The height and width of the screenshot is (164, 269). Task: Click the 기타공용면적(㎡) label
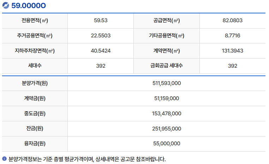[167, 36]
